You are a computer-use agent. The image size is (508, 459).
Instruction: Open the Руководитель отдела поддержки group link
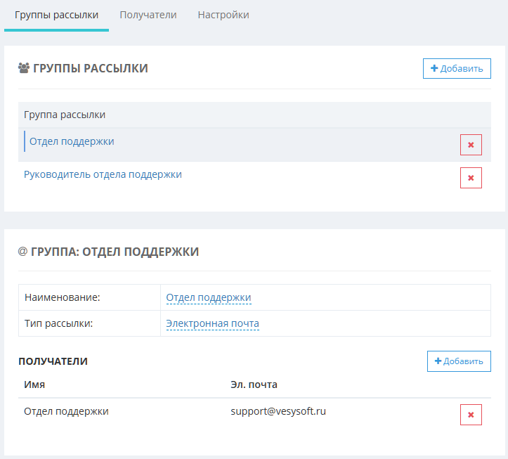coord(103,174)
